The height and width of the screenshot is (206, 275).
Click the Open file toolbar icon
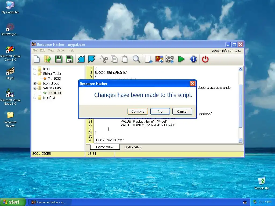click(x=48, y=59)
